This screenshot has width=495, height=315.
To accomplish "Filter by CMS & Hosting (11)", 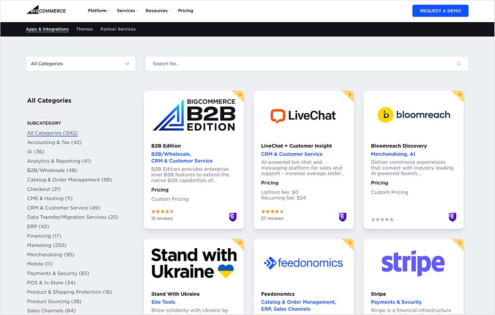I will 50,198.
